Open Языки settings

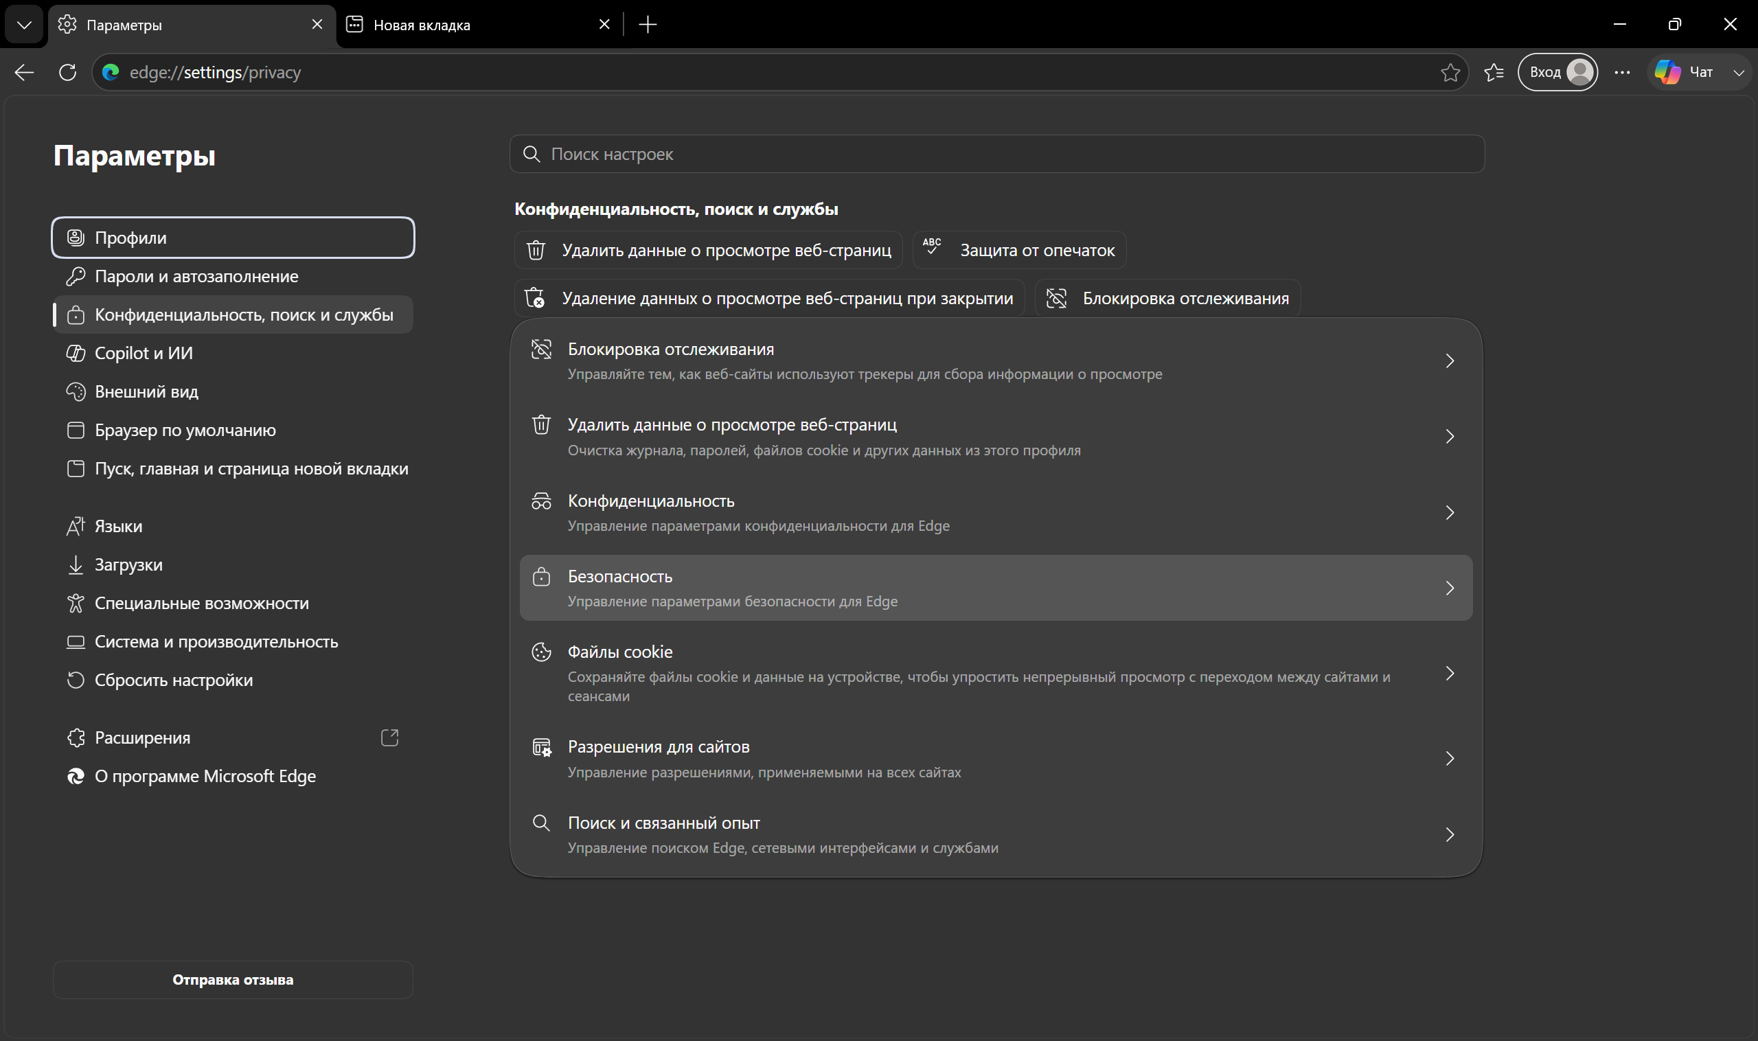coord(233,526)
